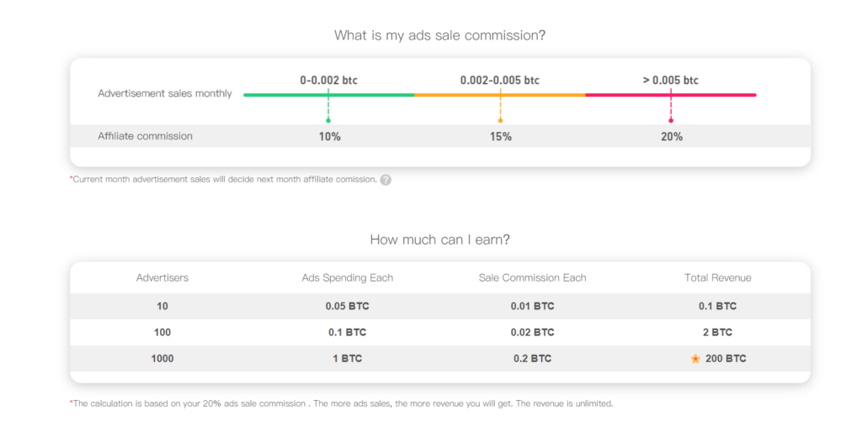Select the 1000 advertisers row

pos(162,359)
